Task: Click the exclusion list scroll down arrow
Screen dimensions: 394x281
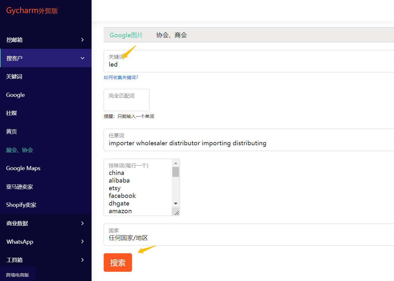Action: tap(176, 203)
